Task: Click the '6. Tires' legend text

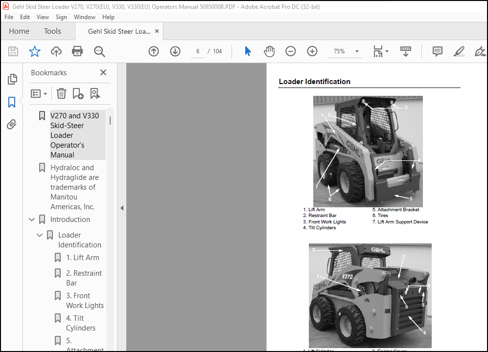Action: (380, 216)
